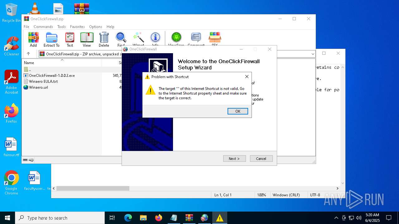Click the Test archive toolbar icon
The width and height of the screenshot is (399, 224).
point(70,40)
